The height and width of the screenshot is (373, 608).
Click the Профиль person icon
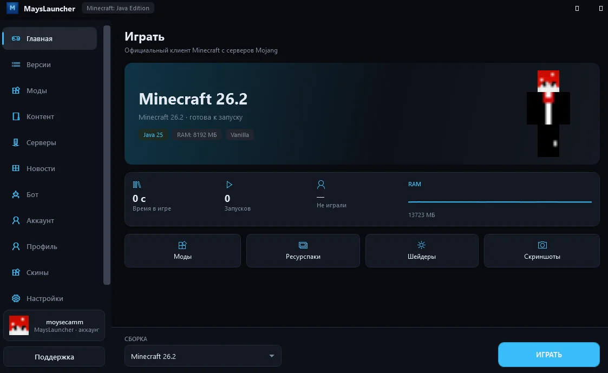click(16, 246)
